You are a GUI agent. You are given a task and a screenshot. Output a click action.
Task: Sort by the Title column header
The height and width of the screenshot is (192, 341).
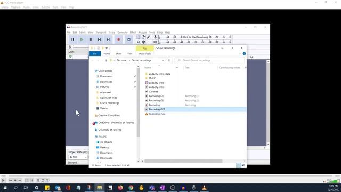point(187,68)
